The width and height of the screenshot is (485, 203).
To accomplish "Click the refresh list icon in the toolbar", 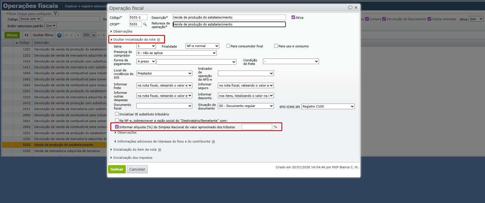I will click(27, 35).
